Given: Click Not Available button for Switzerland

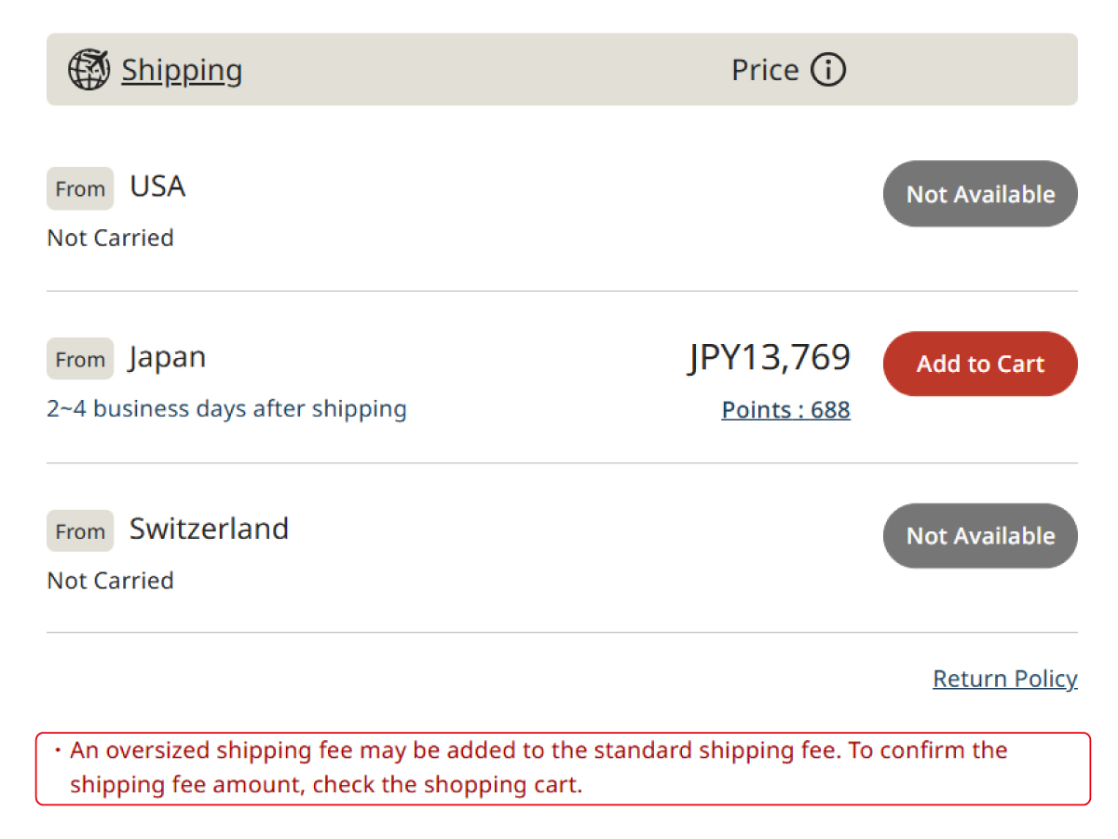Looking at the screenshot, I should [x=980, y=536].
